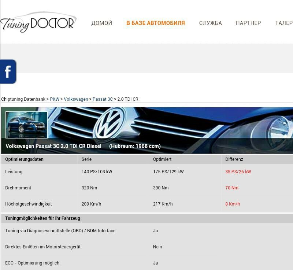Screen dimensions: 293x270
Task: Click the 175 PS/129 kW value
Action: point(168,172)
